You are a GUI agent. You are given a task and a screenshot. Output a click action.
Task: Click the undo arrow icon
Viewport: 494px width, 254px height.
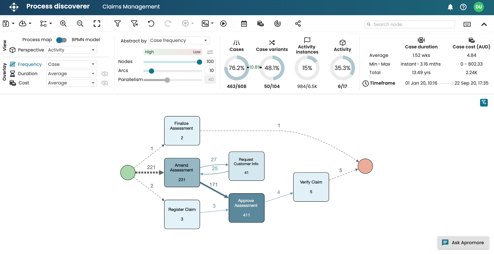point(151,24)
